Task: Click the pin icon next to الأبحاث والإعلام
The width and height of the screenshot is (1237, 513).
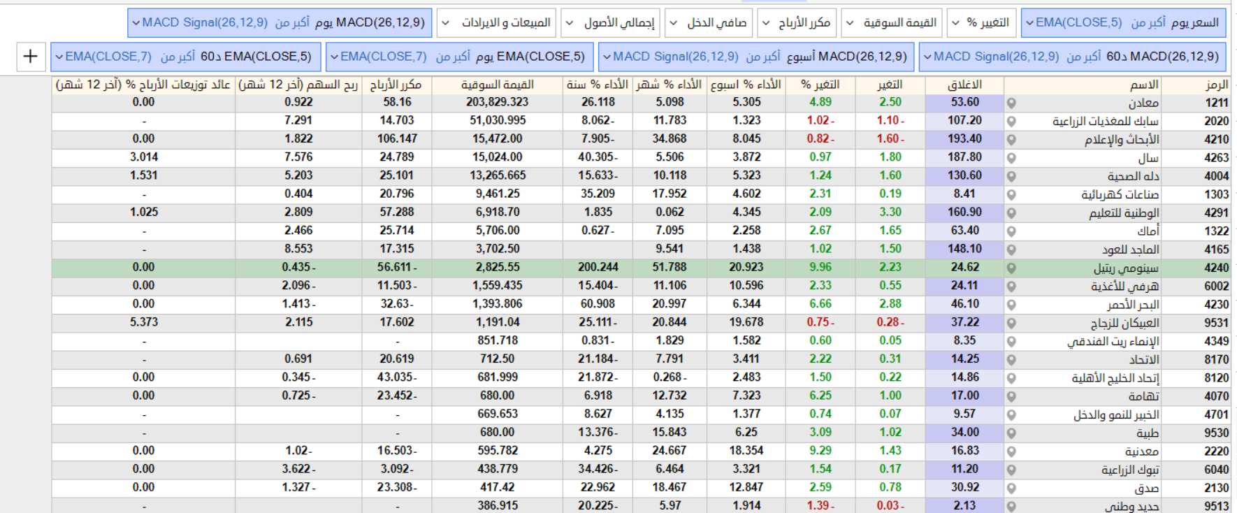Action: (x=1011, y=139)
